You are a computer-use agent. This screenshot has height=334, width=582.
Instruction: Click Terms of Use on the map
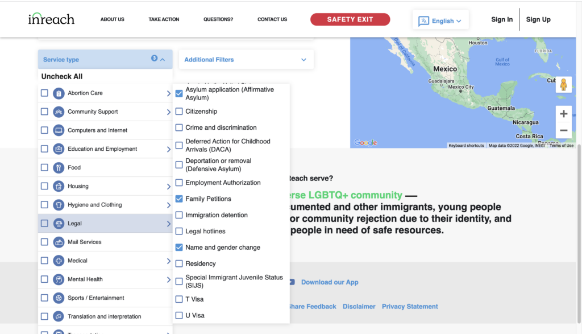tap(561, 146)
